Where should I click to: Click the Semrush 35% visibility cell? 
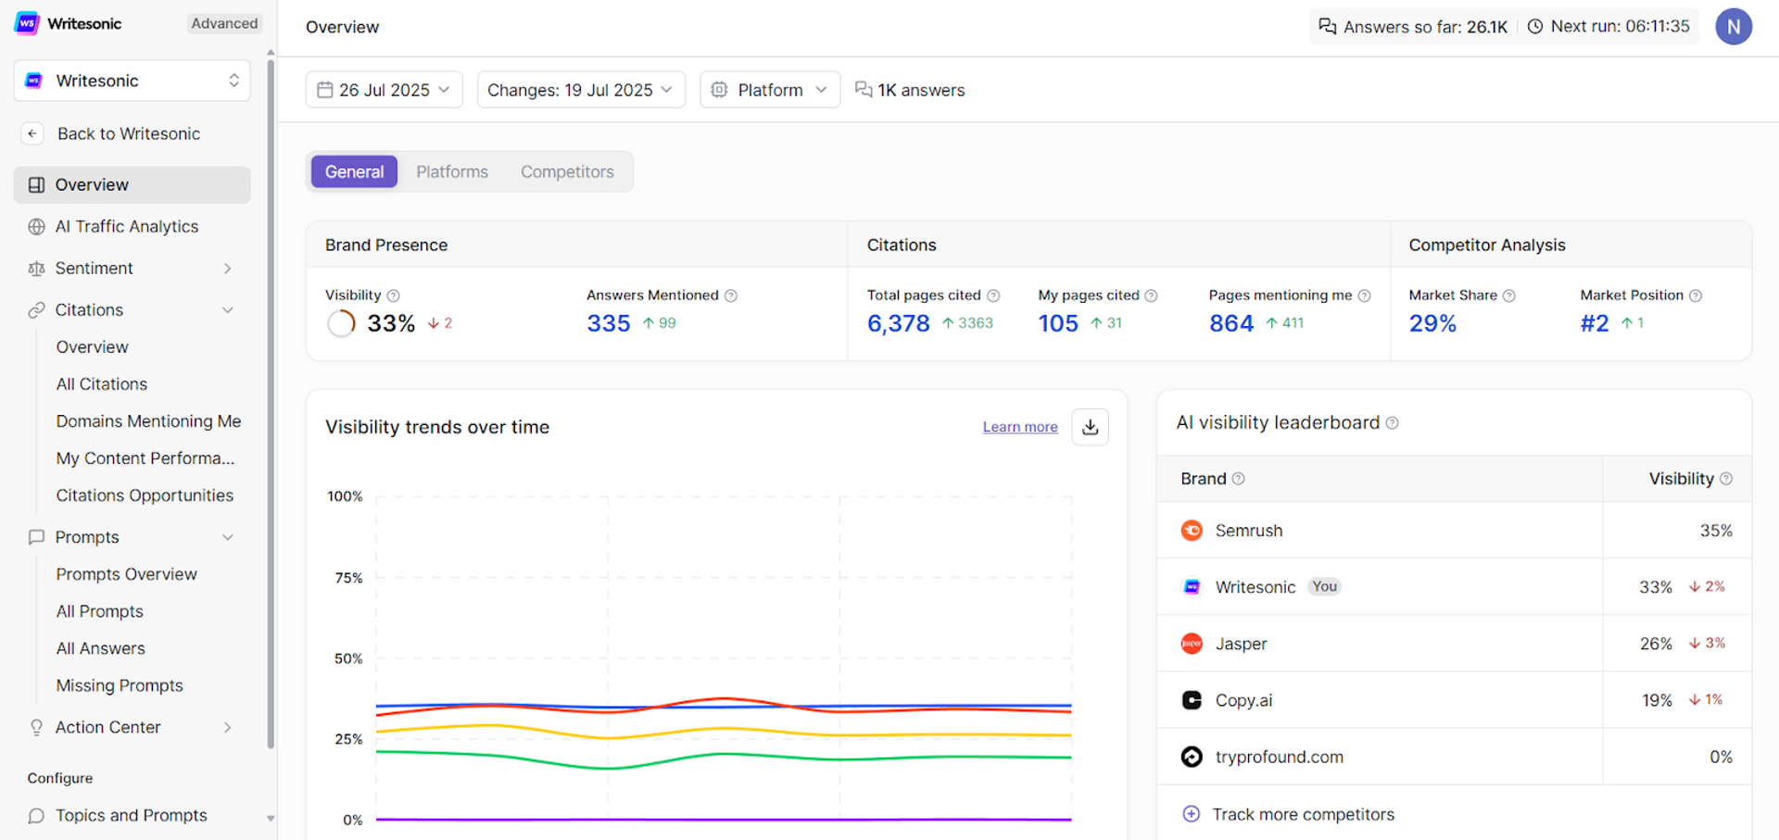tap(1677, 531)
